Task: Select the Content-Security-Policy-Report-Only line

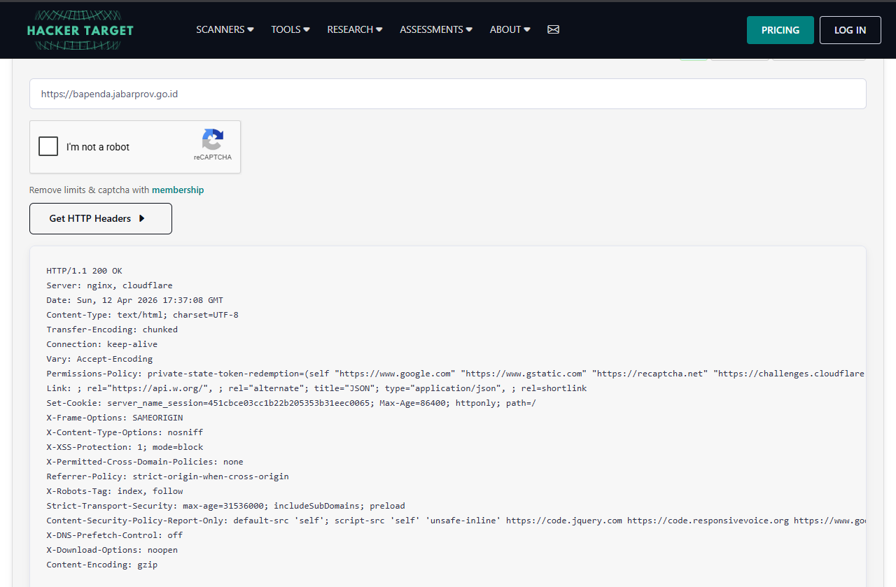Action: point(456,521)
